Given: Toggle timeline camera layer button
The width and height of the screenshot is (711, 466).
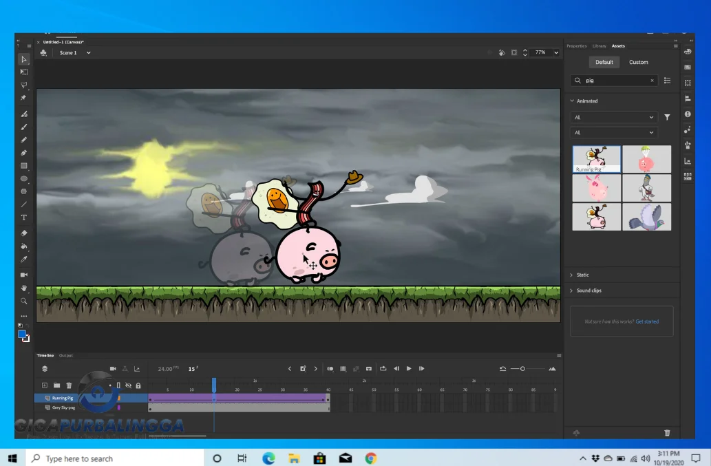Looking at the screenshot, I should tap(113, 368).
